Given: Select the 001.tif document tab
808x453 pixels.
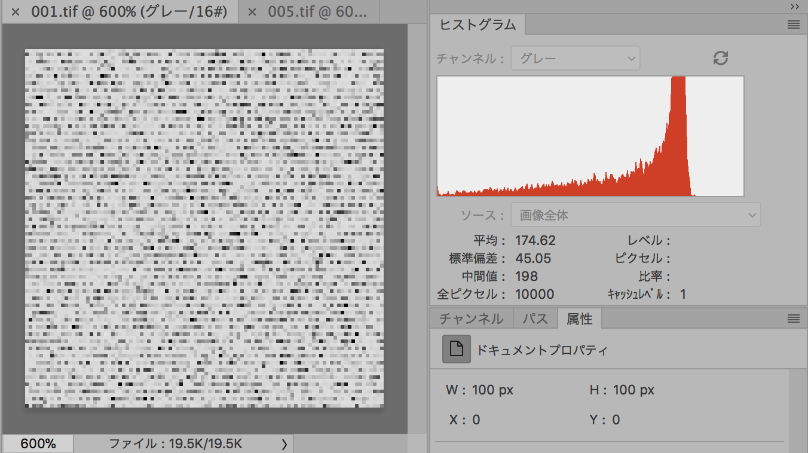Looking at the screenshot, I should tap(128, 13).
